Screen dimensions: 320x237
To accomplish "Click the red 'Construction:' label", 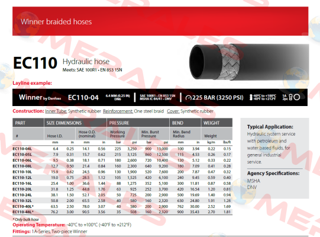I will [x=28, y=111].
